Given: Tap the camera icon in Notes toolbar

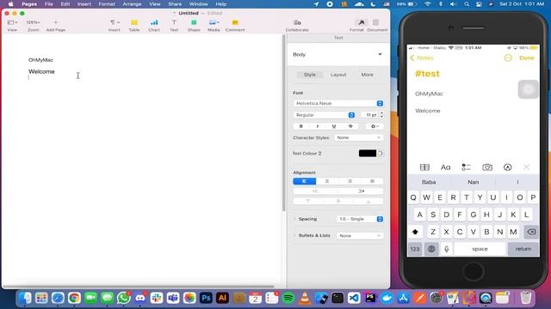Looking at the screenshot, I should tap(487, 167).
